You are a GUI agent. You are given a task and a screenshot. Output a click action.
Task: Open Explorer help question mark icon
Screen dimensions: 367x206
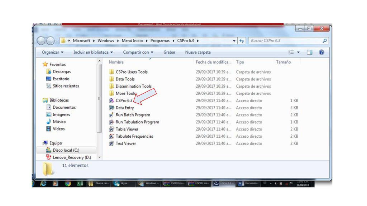click(321, 52)
